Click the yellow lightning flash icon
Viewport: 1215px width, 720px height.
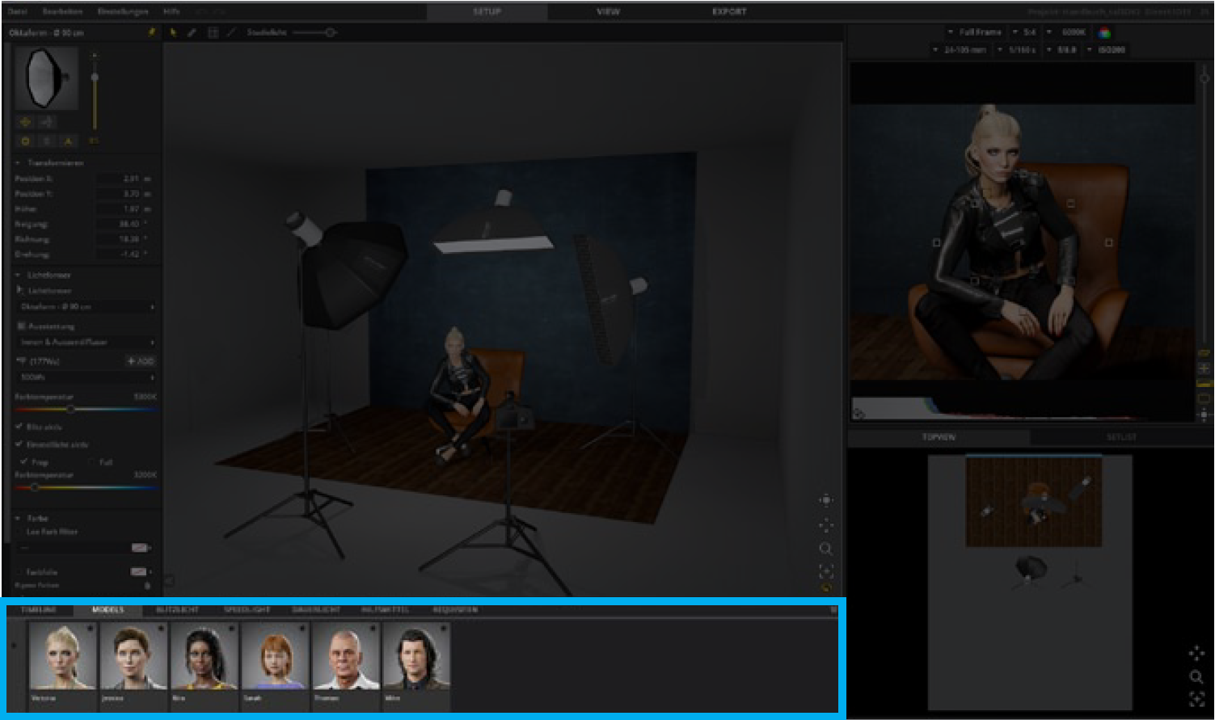[x=151, y=33]
